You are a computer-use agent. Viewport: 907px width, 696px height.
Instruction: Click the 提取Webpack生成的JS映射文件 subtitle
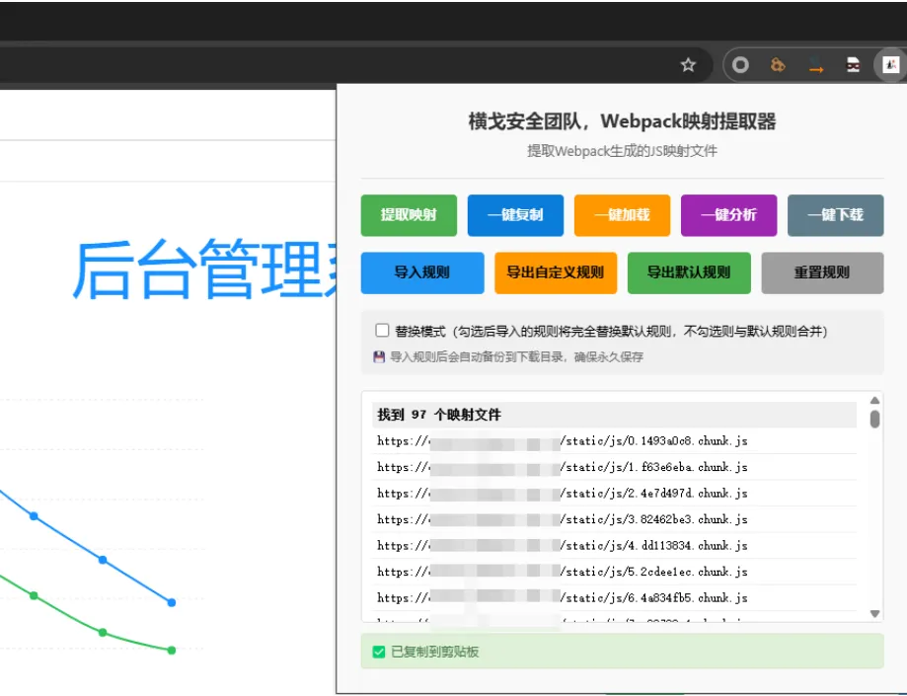(623, 151)
